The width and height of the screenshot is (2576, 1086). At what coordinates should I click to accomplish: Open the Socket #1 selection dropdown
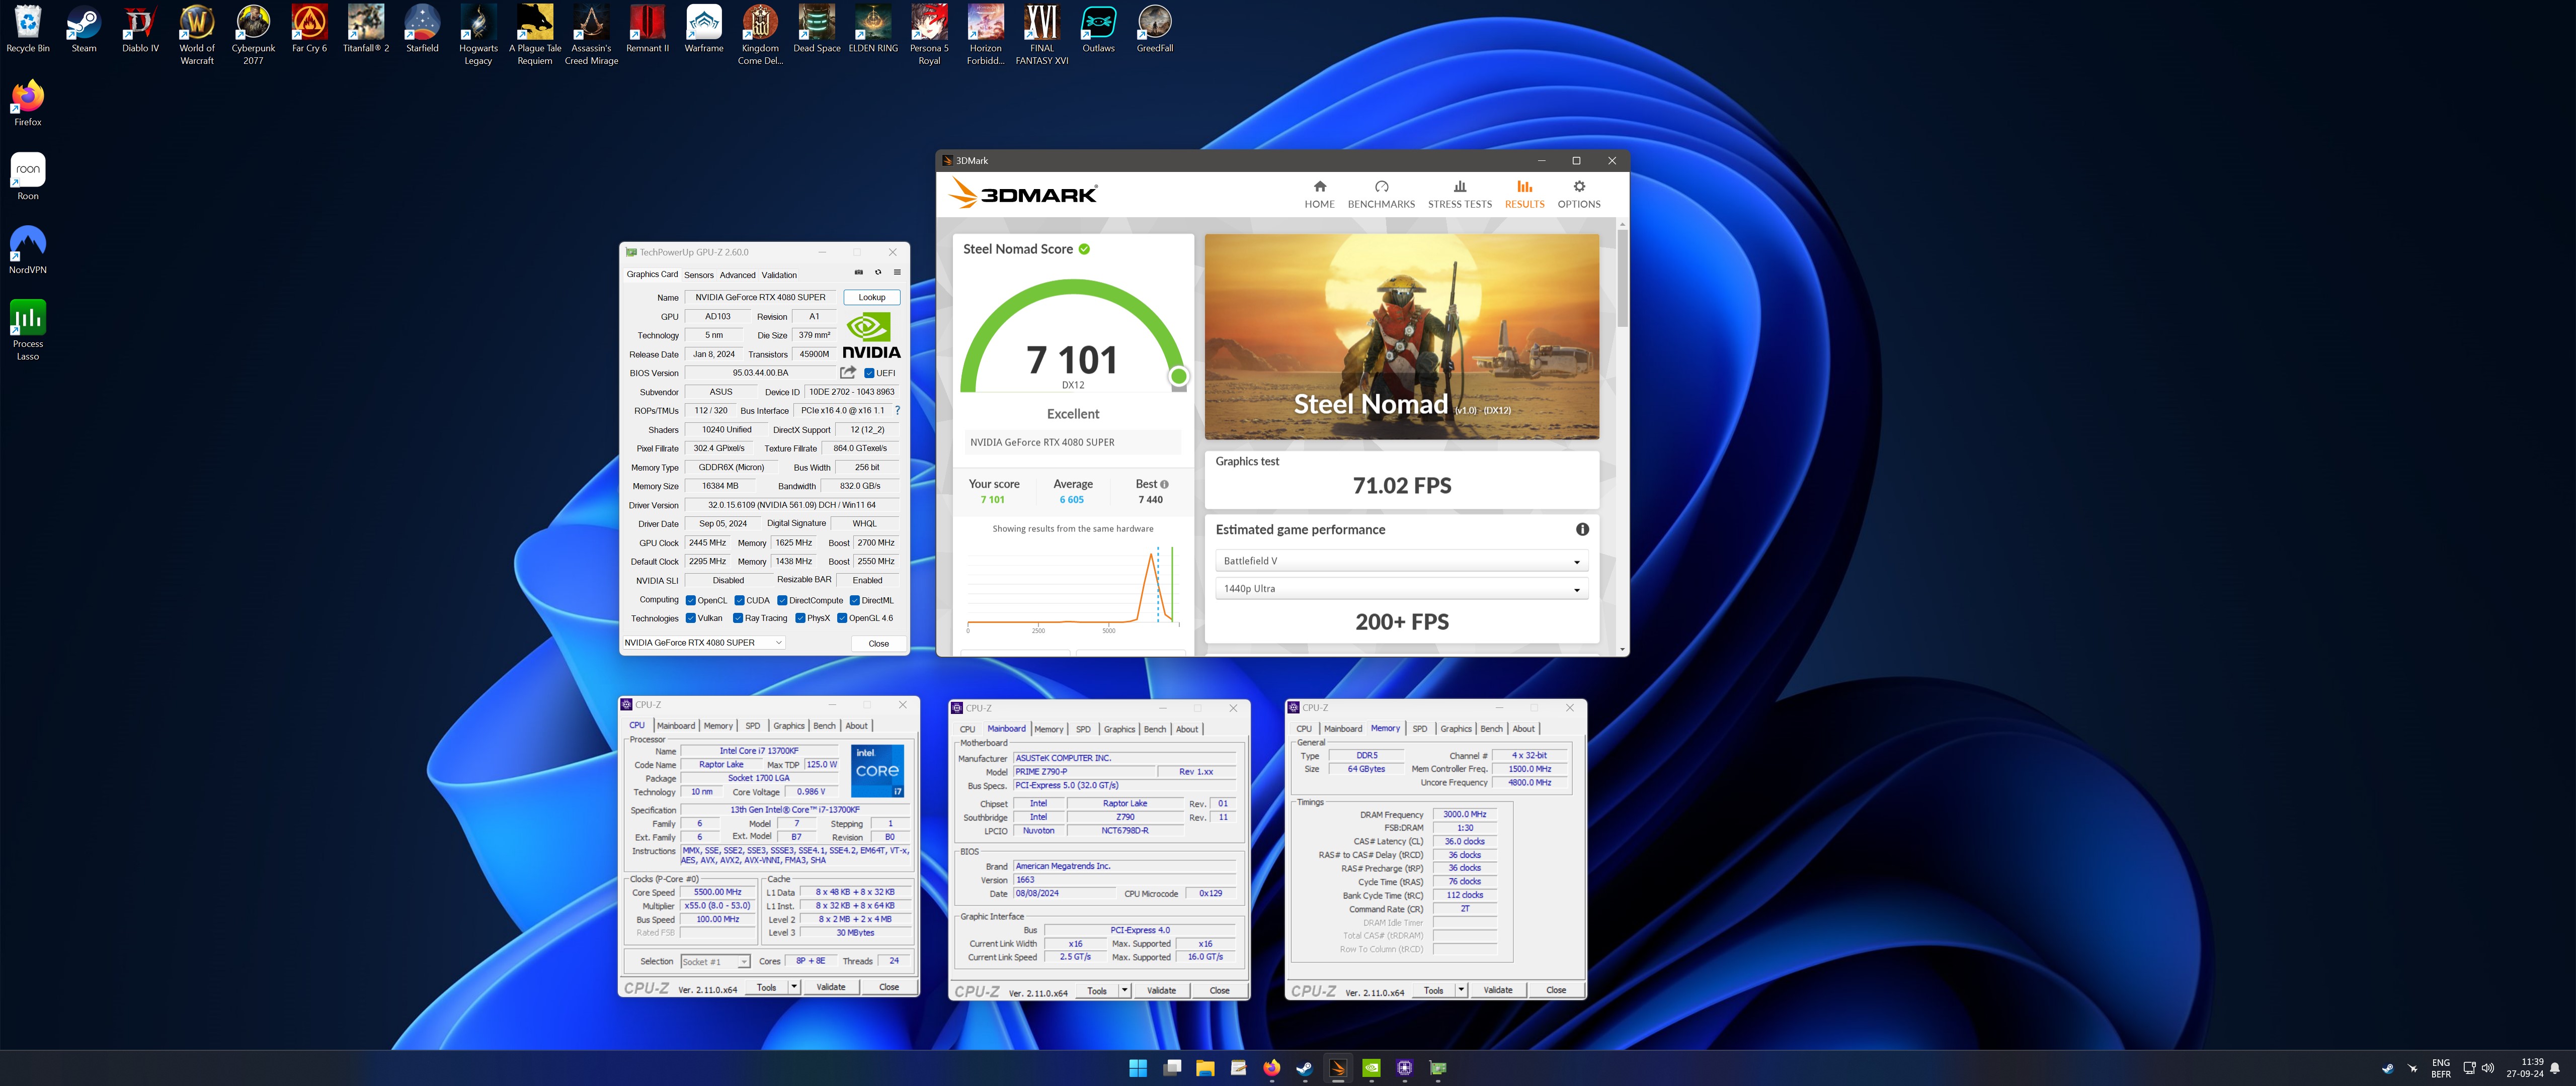pos(715,962)
